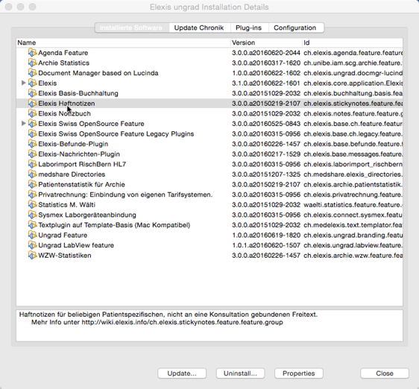The width and height of the screenshot is (419, 389).
Task: Click the Elexis Notizbuch feature icon
Action: (32, 113)
